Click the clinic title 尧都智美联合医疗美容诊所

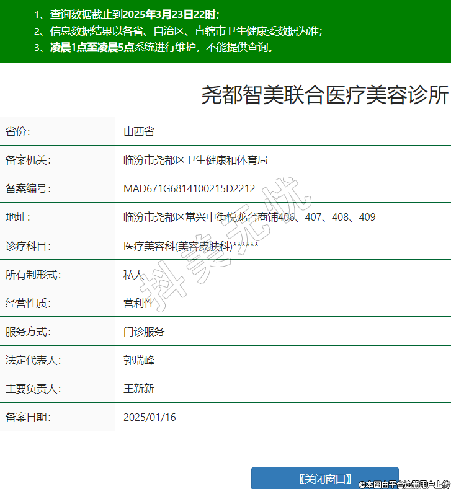point(324,95)
